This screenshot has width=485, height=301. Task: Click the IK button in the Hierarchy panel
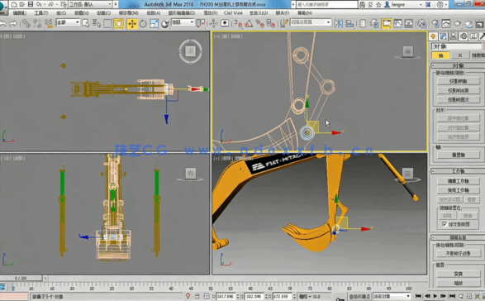tap(460, 55)
